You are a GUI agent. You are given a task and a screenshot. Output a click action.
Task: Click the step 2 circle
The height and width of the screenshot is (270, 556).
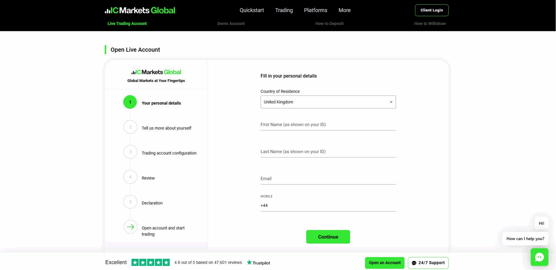(x=130, y=127)
